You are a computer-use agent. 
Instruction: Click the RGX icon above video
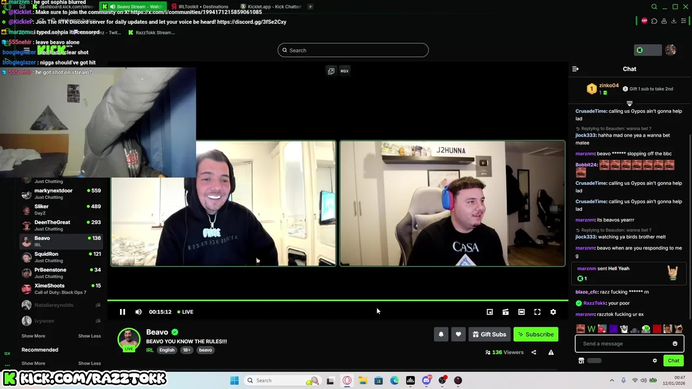tap(344, 71)
